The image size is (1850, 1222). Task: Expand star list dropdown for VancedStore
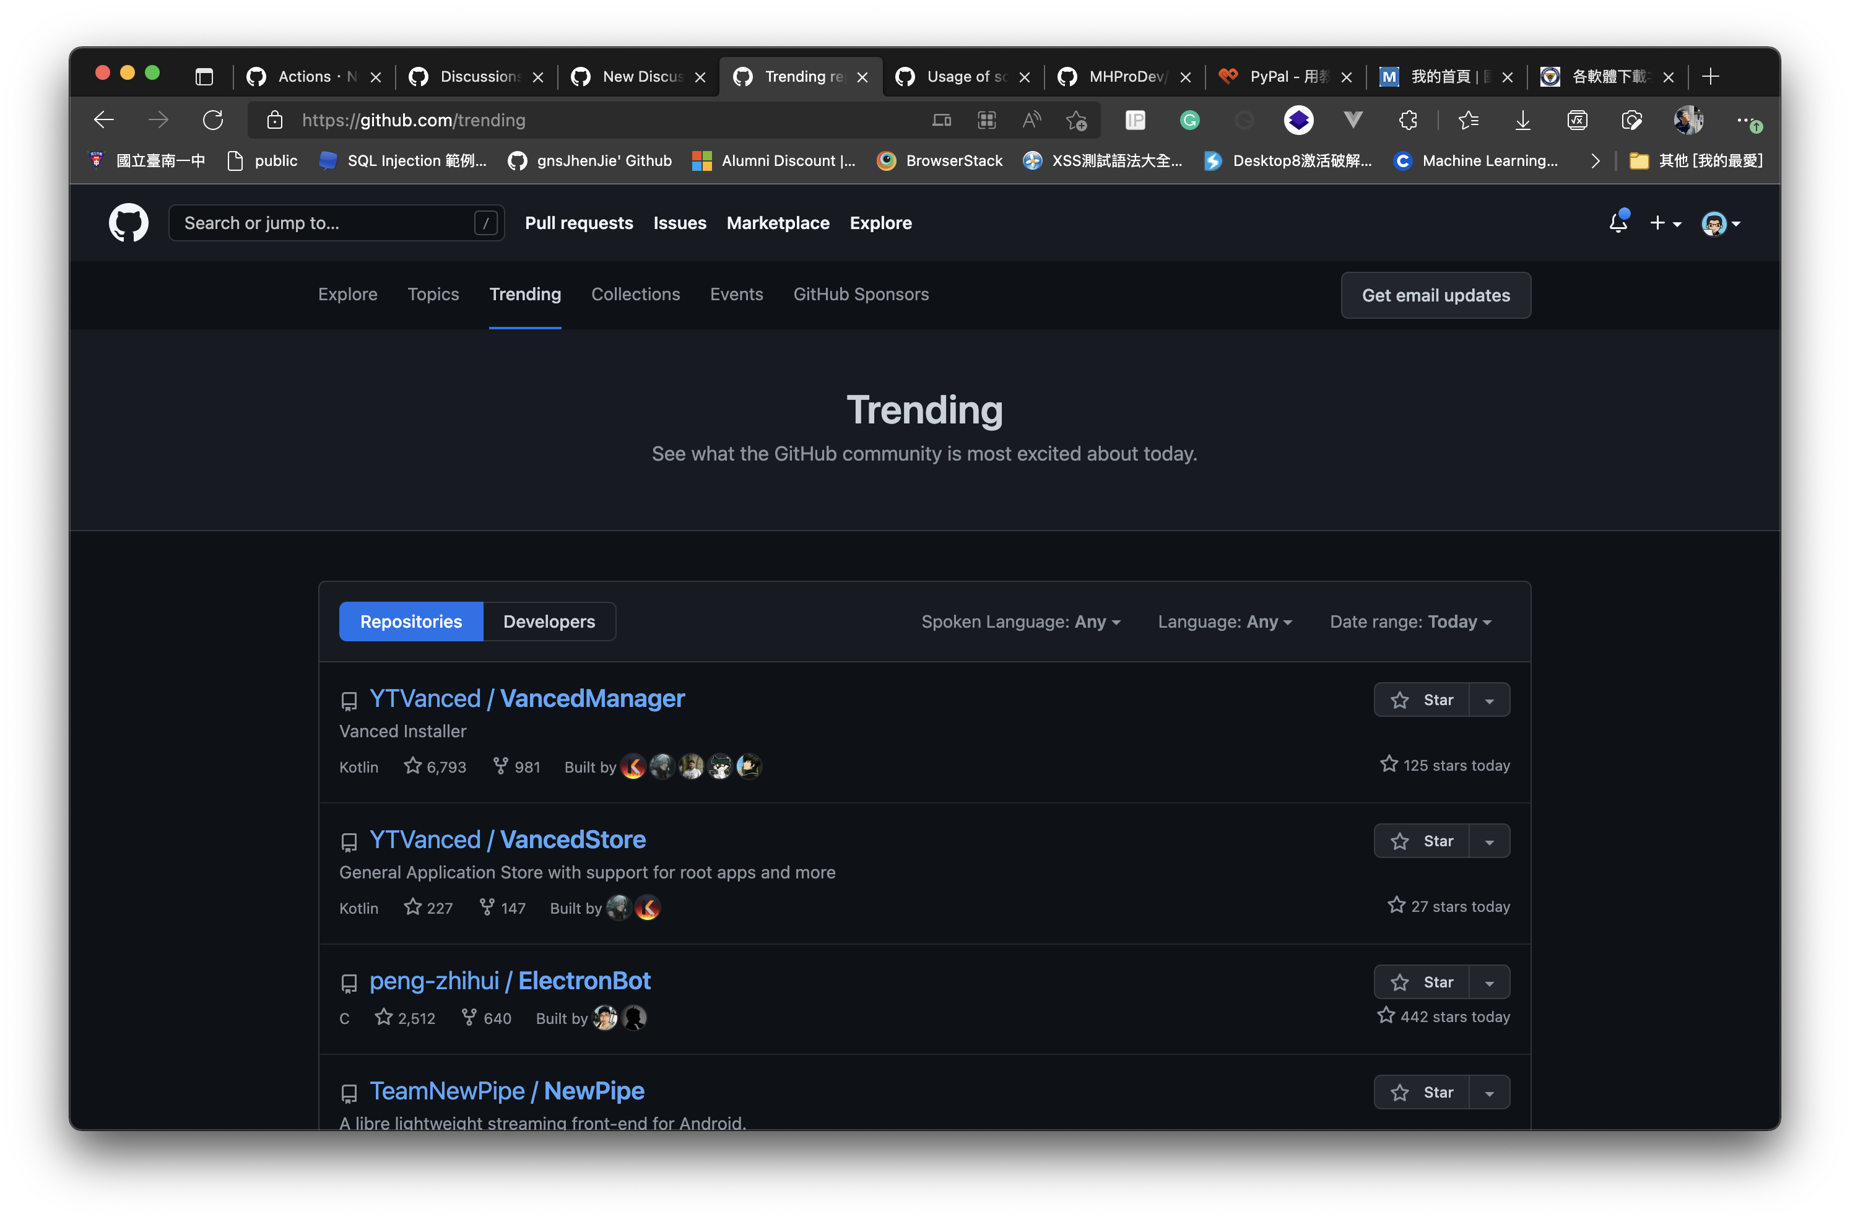point(1489,842)
